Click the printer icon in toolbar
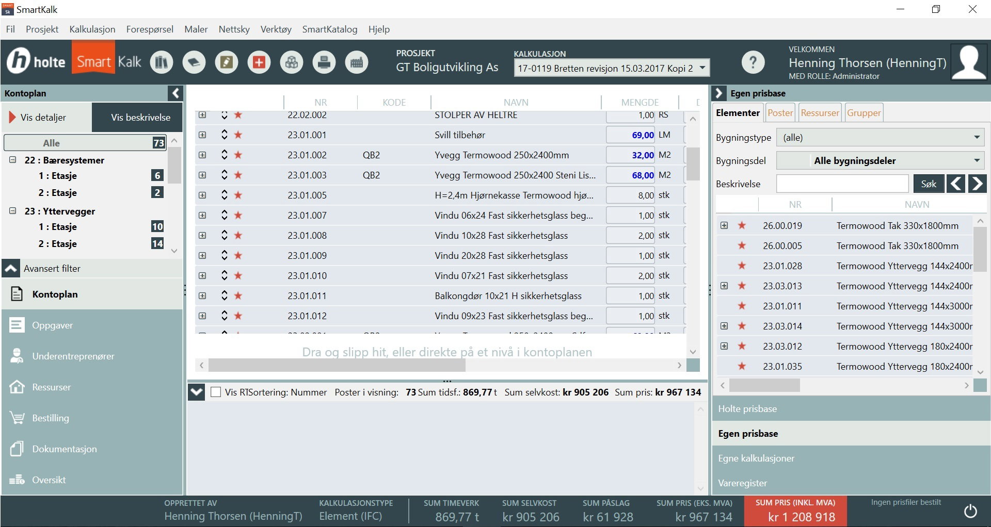This screenshot has width=991, height=527. pos(324,62)
